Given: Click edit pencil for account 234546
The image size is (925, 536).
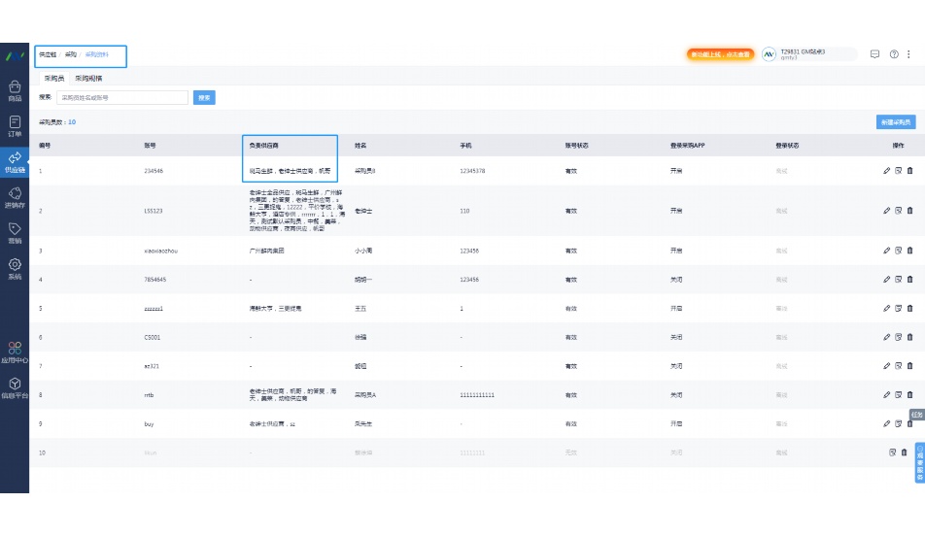Looking at the screenshot, I should tap(886, 171).
